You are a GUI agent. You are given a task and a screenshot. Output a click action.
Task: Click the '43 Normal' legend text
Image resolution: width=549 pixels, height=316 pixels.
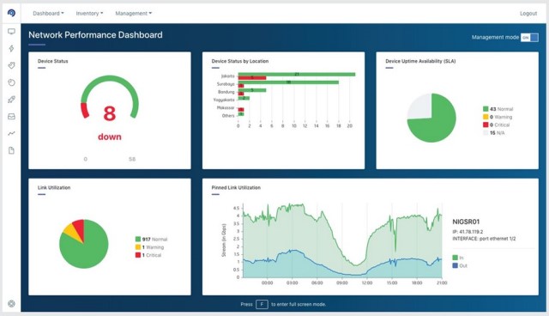[501, 109]
